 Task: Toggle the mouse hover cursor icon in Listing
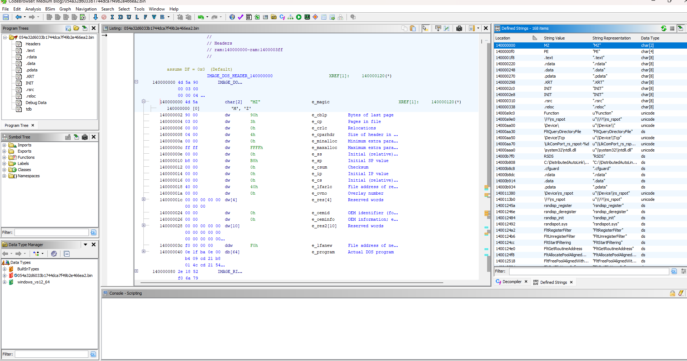pos(426,28)
